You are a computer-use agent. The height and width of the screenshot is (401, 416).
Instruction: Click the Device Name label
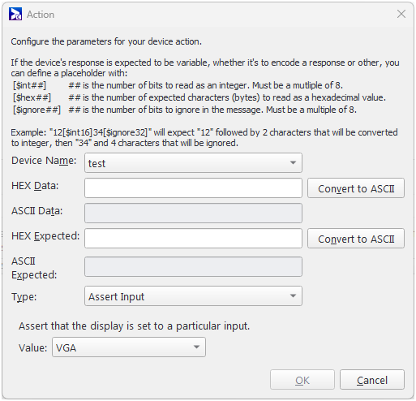pyautogui.click(x=44, y=161)
